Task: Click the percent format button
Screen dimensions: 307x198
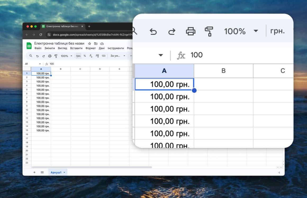Action: pos(85,56)
